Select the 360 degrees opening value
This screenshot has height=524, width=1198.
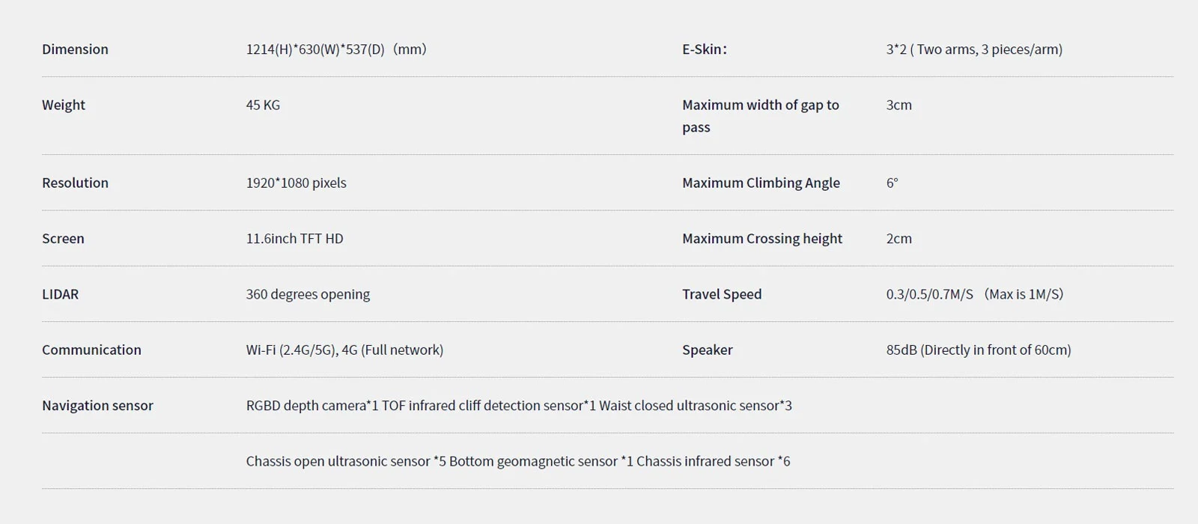tap(308, 294)
